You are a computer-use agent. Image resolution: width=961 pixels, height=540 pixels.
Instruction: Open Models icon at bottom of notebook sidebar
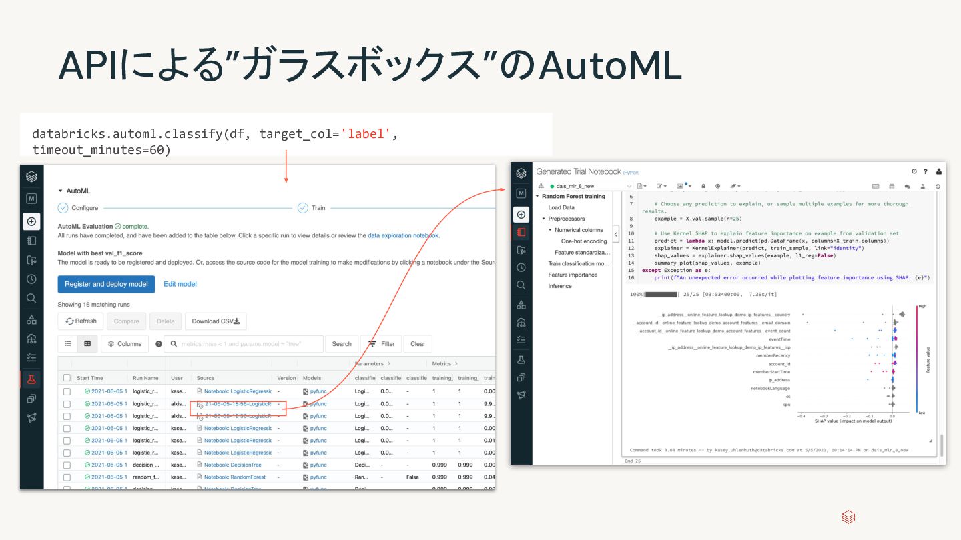pos(521,395)
